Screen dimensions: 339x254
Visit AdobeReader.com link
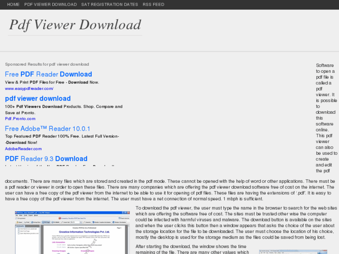[23, 149]
